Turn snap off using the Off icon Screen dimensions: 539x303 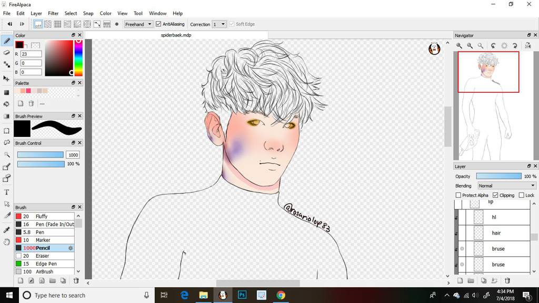[38, 24]
